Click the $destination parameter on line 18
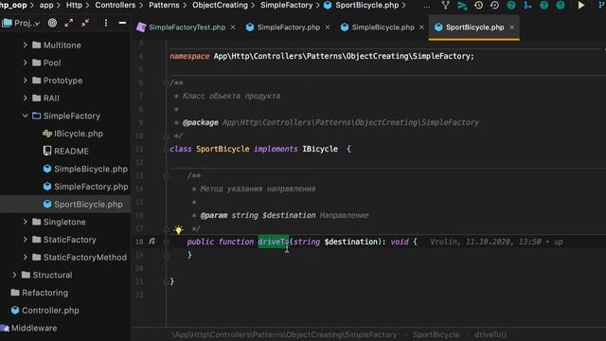The width and height of the screenshot is (606, 341). tap(351, 242)
